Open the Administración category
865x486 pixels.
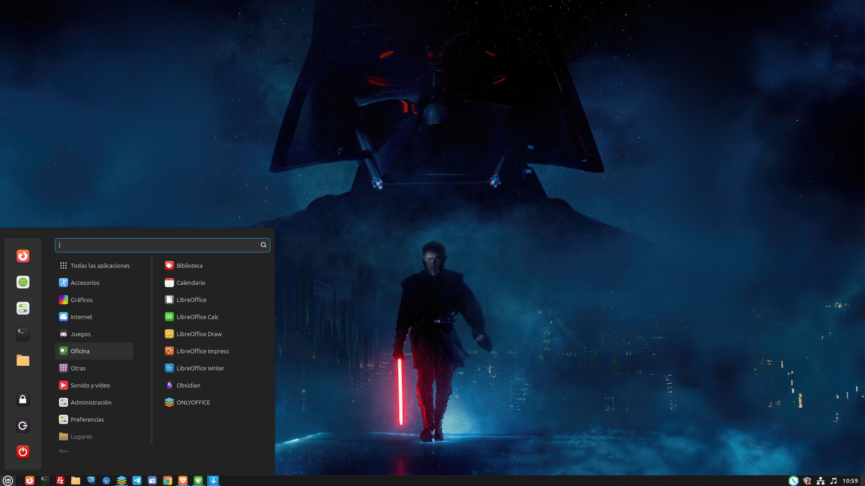pos(94,402)
